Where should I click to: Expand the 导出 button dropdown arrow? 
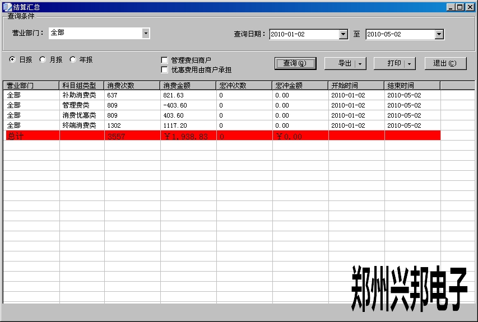pos(360,64)
